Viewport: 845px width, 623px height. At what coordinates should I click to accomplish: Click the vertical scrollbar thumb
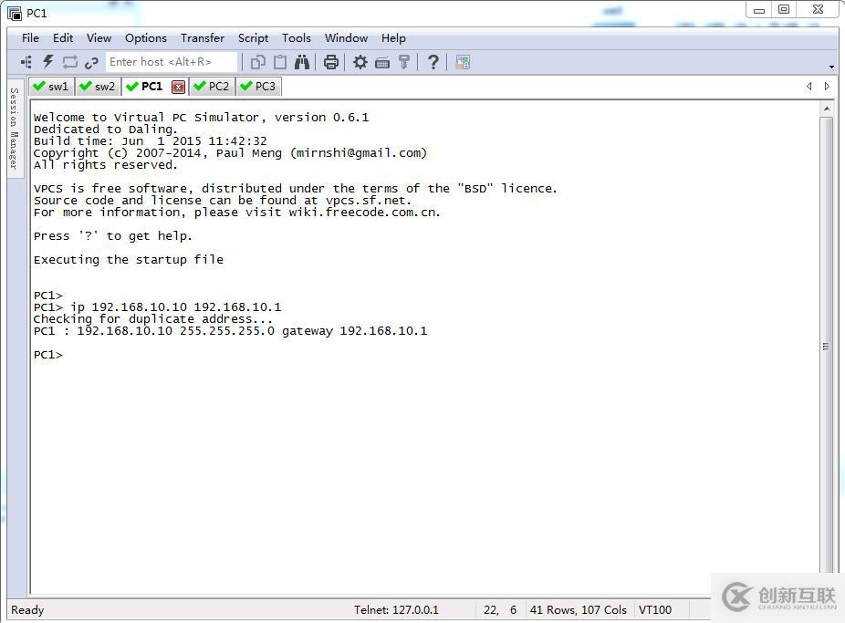tap(826, 346)
